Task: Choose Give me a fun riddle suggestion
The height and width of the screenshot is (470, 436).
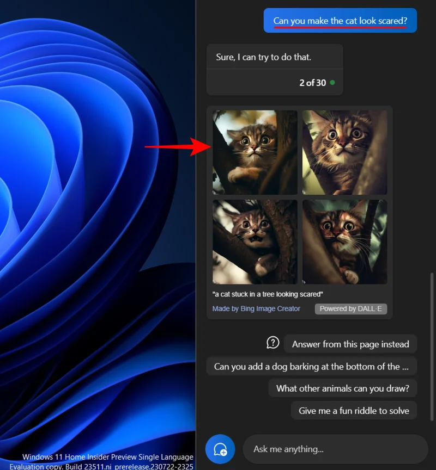Action: pos(354,411)
